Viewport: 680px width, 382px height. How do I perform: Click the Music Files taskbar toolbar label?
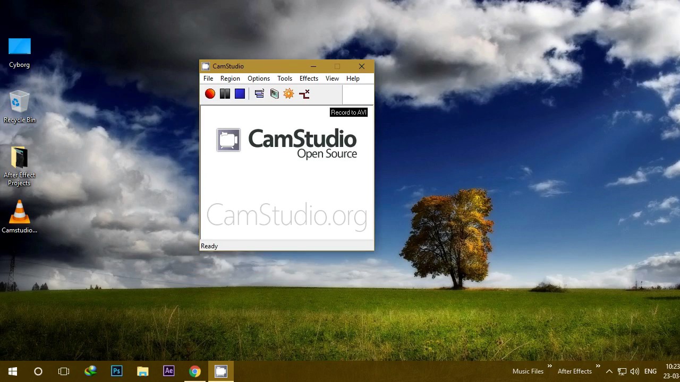(x=528, y=371)
